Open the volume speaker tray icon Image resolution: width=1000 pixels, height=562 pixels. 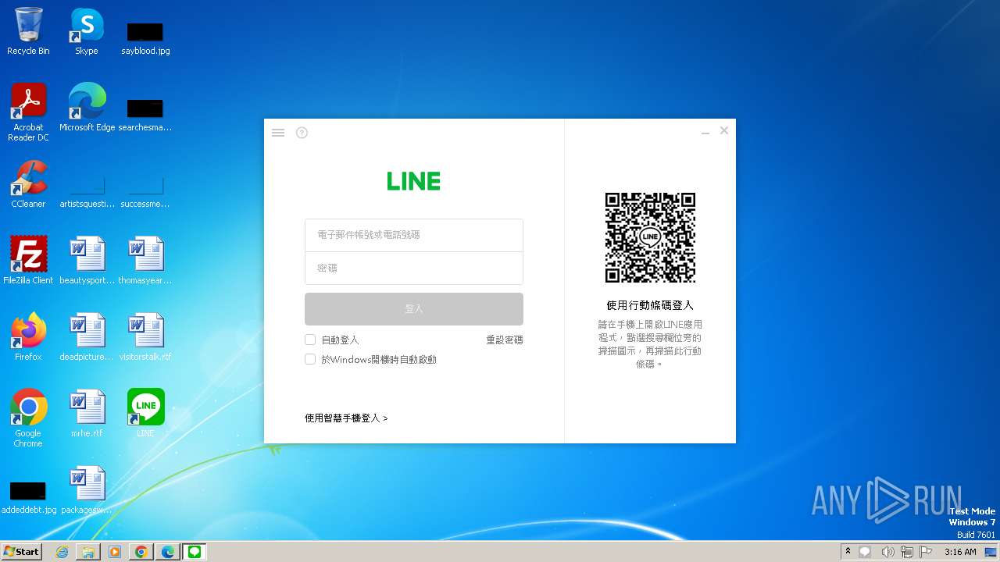tap(887, 552)
